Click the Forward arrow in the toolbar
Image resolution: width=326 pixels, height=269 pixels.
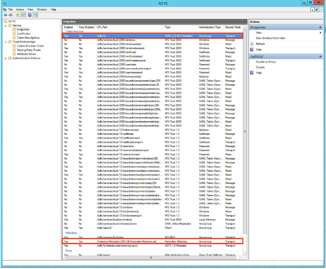tap(10, 15)
